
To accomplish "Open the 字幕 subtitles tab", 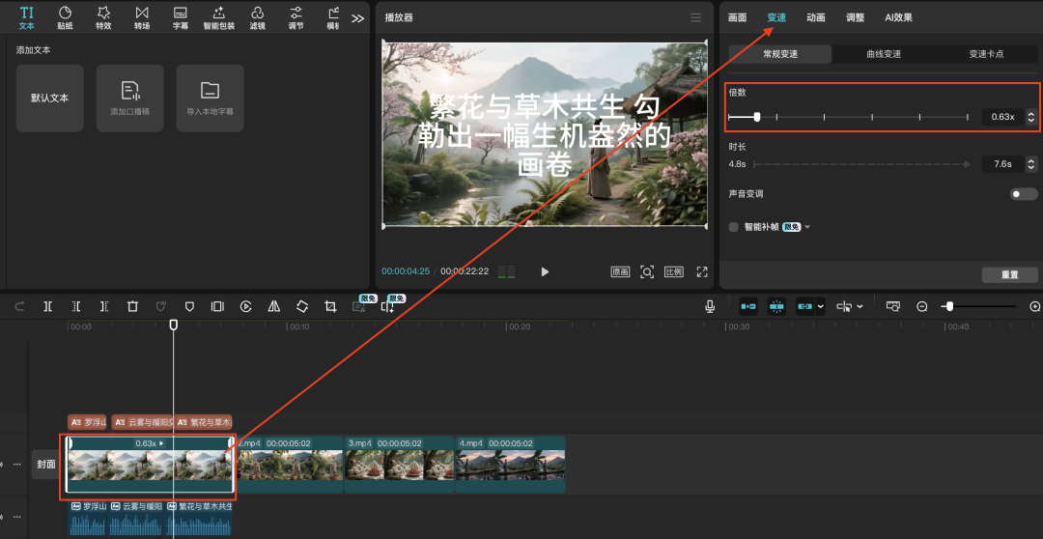I will click(x=181, y=18).
